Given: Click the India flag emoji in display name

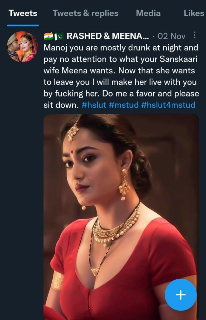Looking at the screenshot, I should [x=48, y=36].
